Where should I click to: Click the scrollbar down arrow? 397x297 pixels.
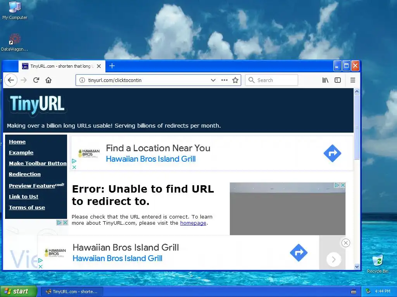(357, 266)
